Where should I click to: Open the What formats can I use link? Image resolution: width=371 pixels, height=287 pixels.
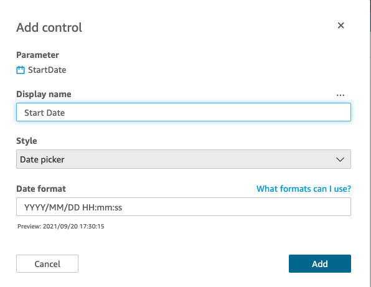tap(304, 189)
